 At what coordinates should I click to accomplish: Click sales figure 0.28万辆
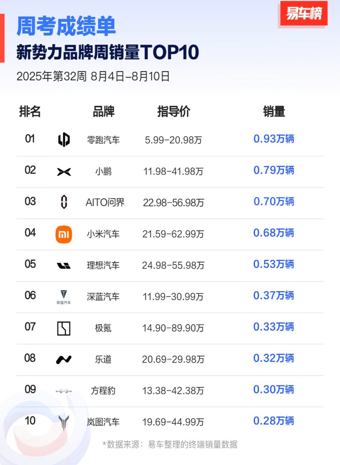[x=274, y=421]
